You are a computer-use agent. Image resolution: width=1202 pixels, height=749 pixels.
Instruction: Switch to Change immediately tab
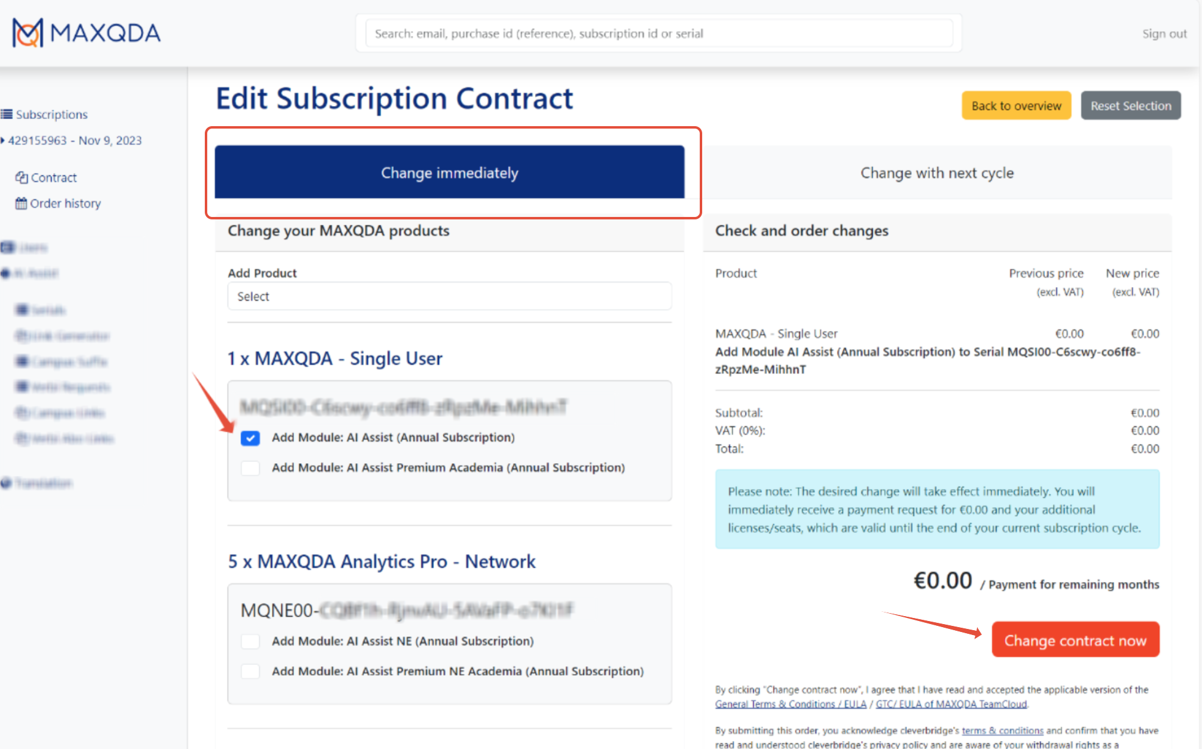(x=449, y=172)
